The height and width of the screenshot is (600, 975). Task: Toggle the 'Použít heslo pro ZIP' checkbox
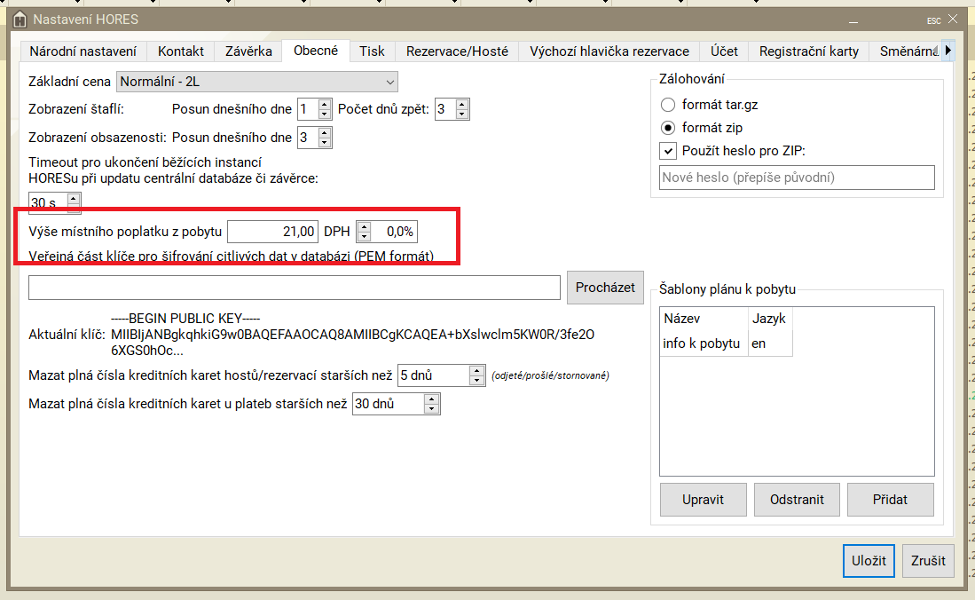[669, 151]
